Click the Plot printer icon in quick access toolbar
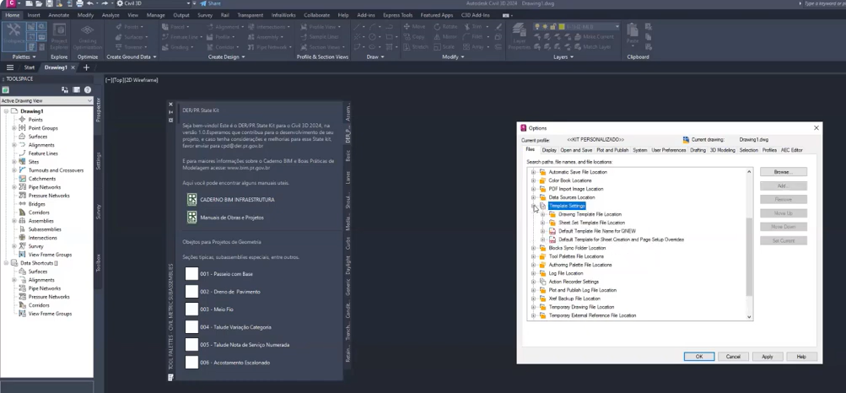846x393 pixels. pos(80,3)
